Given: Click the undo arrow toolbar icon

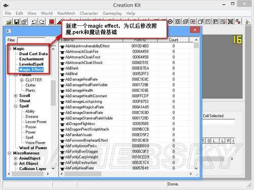Looking at the screenshot, I should pyautogui.click(x=34, y=22).
